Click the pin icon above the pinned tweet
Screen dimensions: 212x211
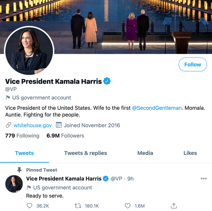(20, 170)
